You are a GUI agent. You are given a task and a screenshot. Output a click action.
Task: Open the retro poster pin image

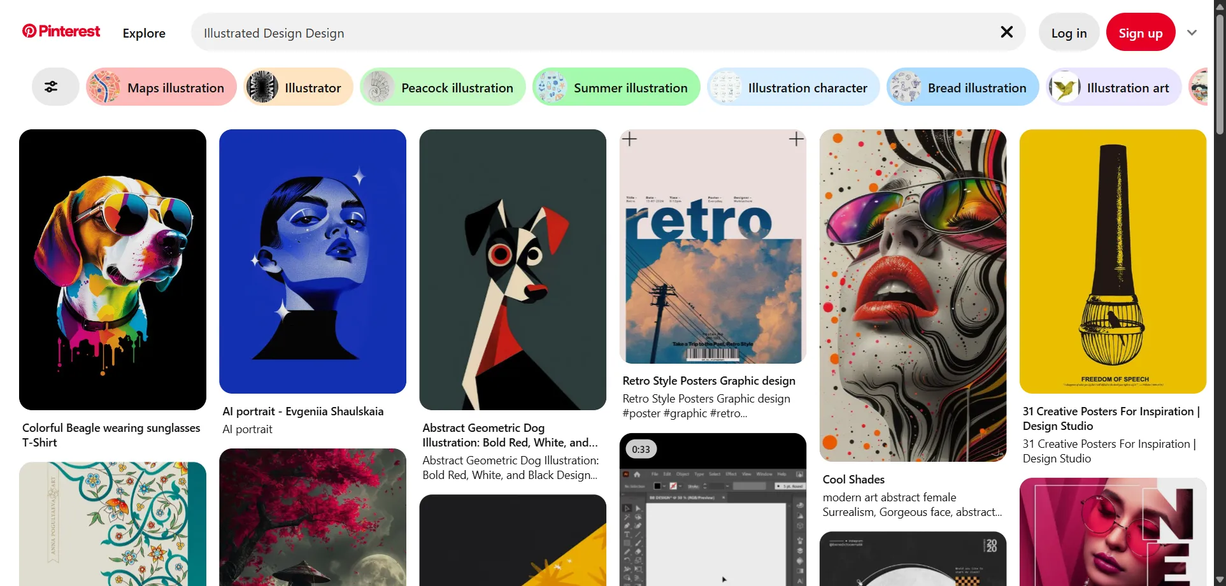coord(713,247)
